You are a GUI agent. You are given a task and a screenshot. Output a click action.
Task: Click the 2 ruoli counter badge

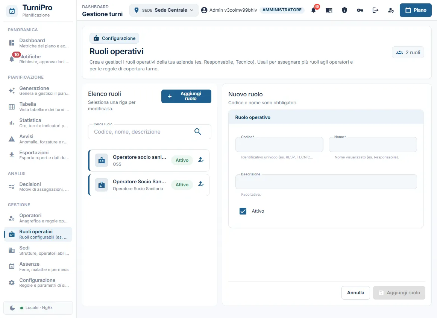coord(408,52)
